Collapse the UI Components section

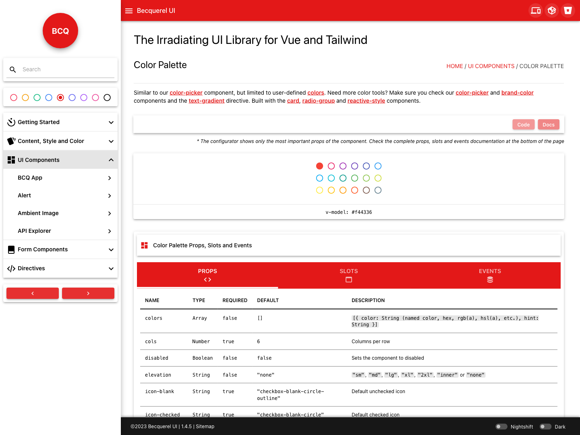(x=60, y=160)
